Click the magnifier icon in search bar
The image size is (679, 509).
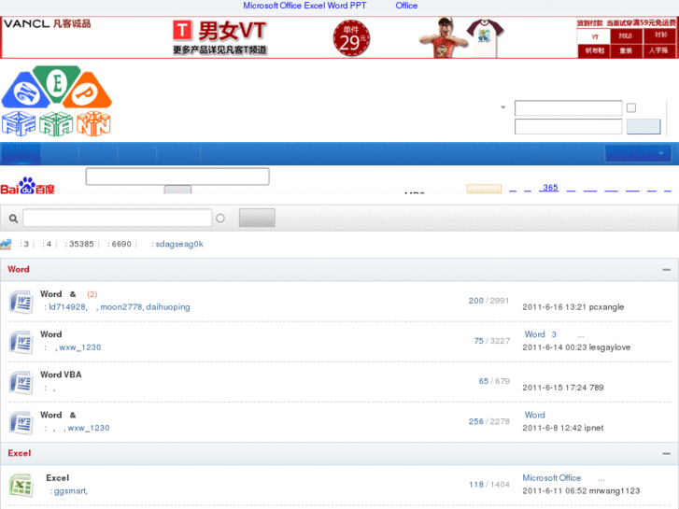[x=13, y=219]
